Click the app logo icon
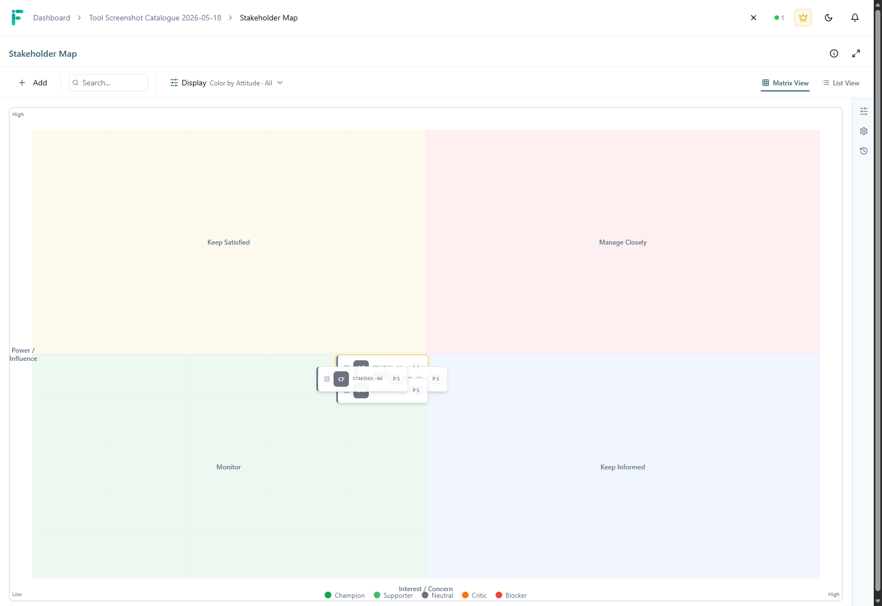 (17, 18)
